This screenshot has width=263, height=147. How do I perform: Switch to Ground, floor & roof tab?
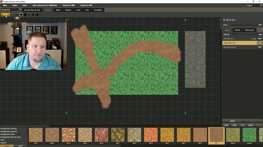[32, 10]
